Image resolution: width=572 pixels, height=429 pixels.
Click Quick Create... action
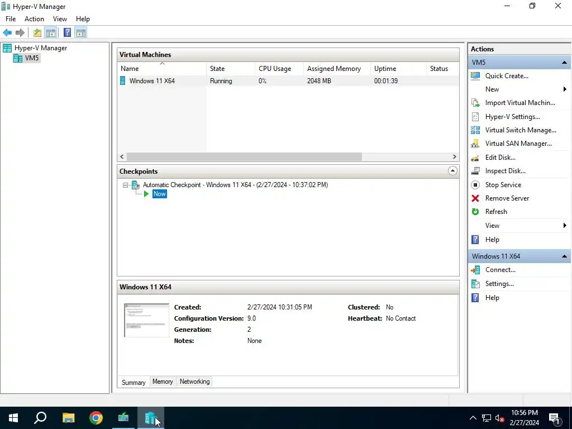[507, 76]
